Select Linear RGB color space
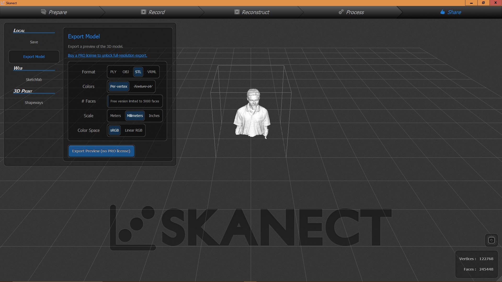 click(x=134, y=130)
